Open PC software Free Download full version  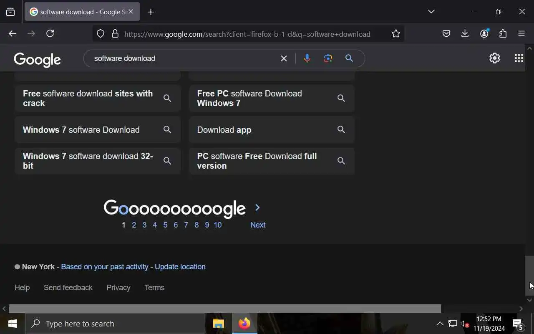click(272, 161)
